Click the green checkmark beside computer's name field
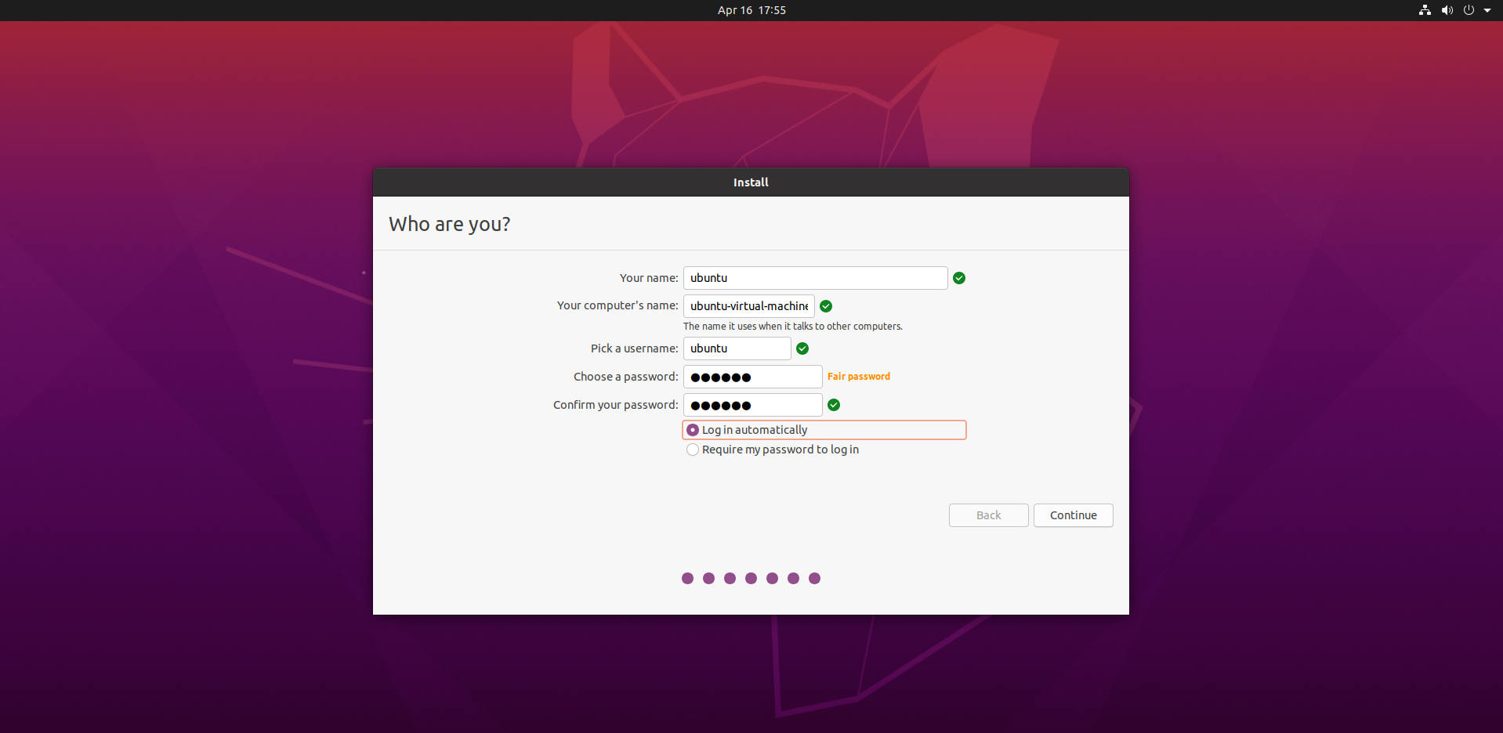This screenshot has width=1503, height=733. (x=826, y=306)
